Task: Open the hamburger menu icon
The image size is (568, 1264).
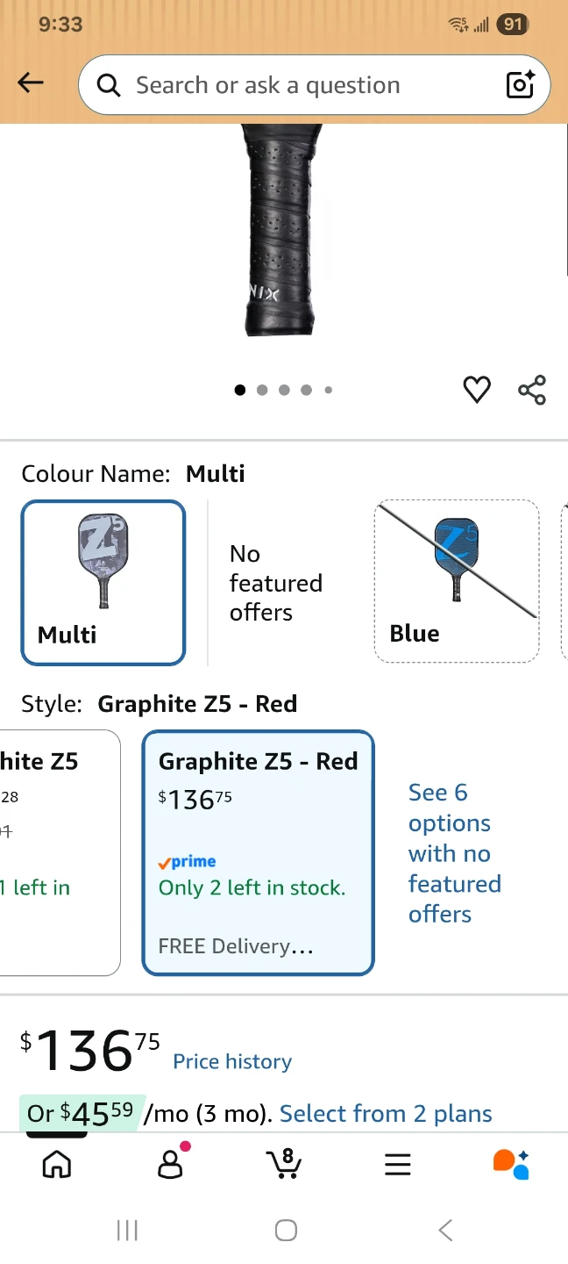Action: [398, 1164]
